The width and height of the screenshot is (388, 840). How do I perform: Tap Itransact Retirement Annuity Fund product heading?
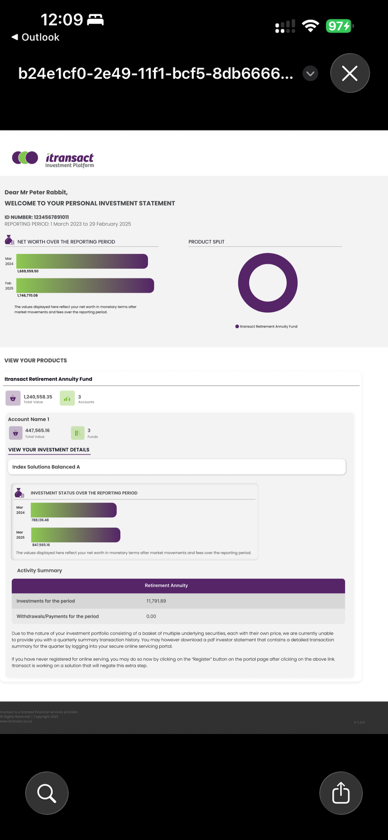click(x=48, y=379)
